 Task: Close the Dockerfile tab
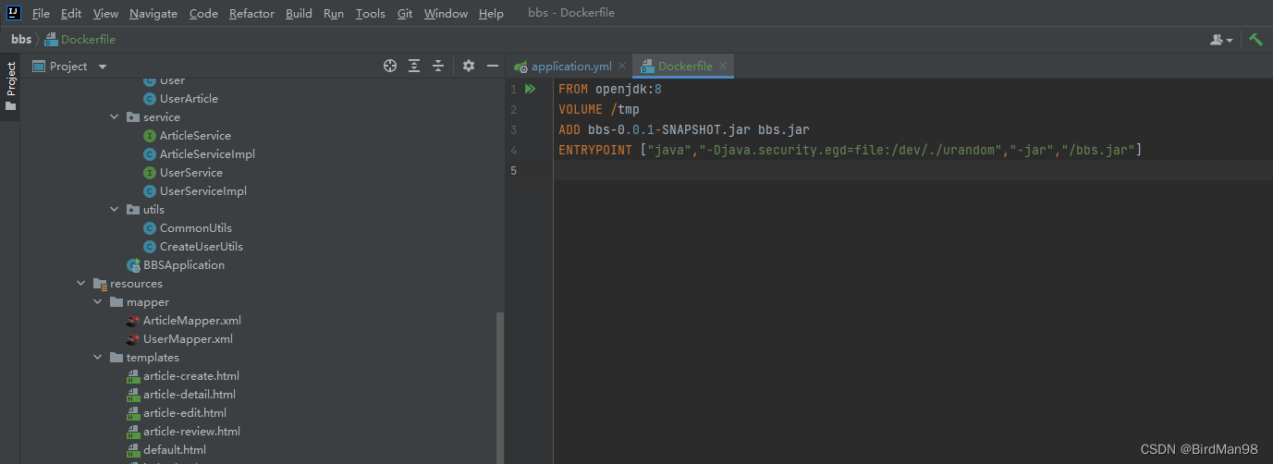[x=724, y=67]
